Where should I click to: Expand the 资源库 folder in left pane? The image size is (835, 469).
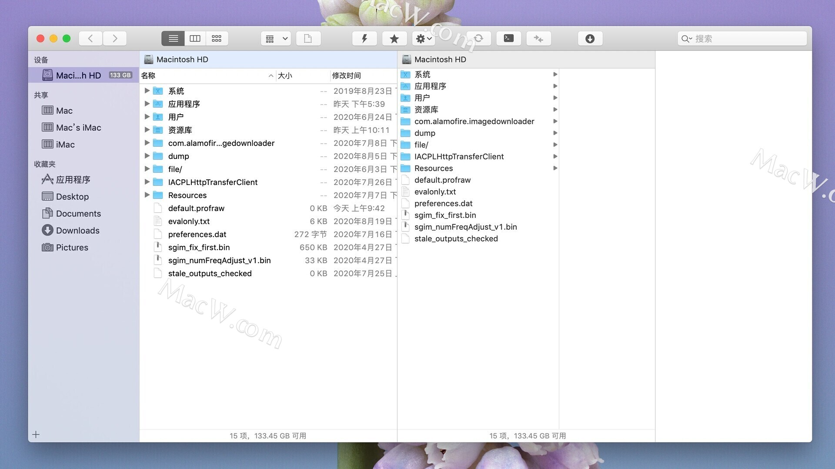tap(147, 130)
